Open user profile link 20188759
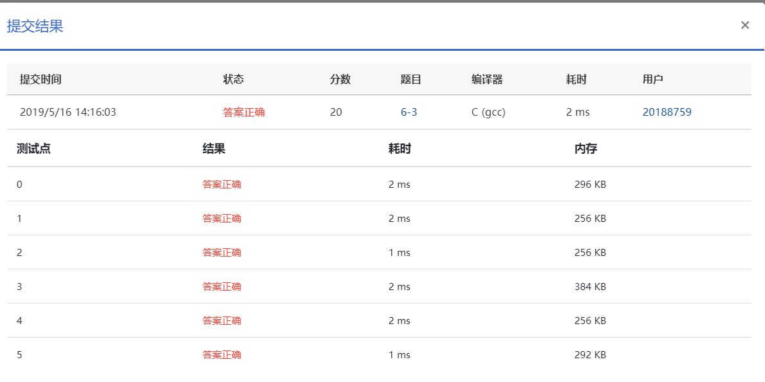The width and height of the screenshot is (765, 382). pos(667,112)
